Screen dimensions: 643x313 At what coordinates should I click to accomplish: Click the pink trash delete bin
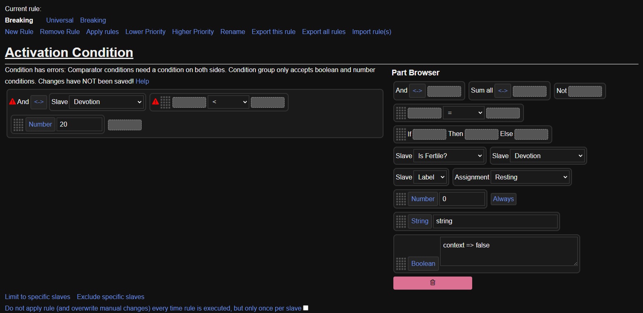point(432,283)
